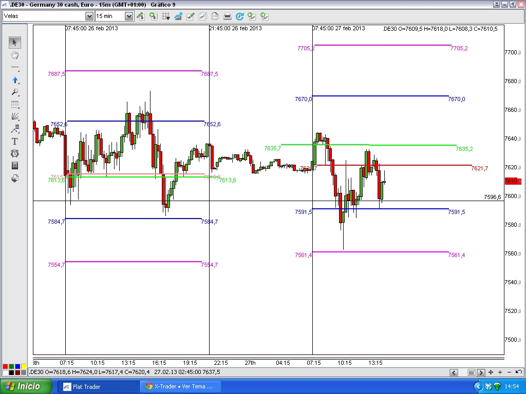Click the 07:45:00 27 feb 2013 time marker label
Image resolution: width=526 pixels, height=394 pixels.
tap(339, 28)
